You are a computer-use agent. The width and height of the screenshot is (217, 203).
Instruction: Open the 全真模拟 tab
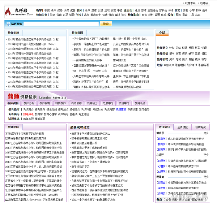tap(183, 127)
